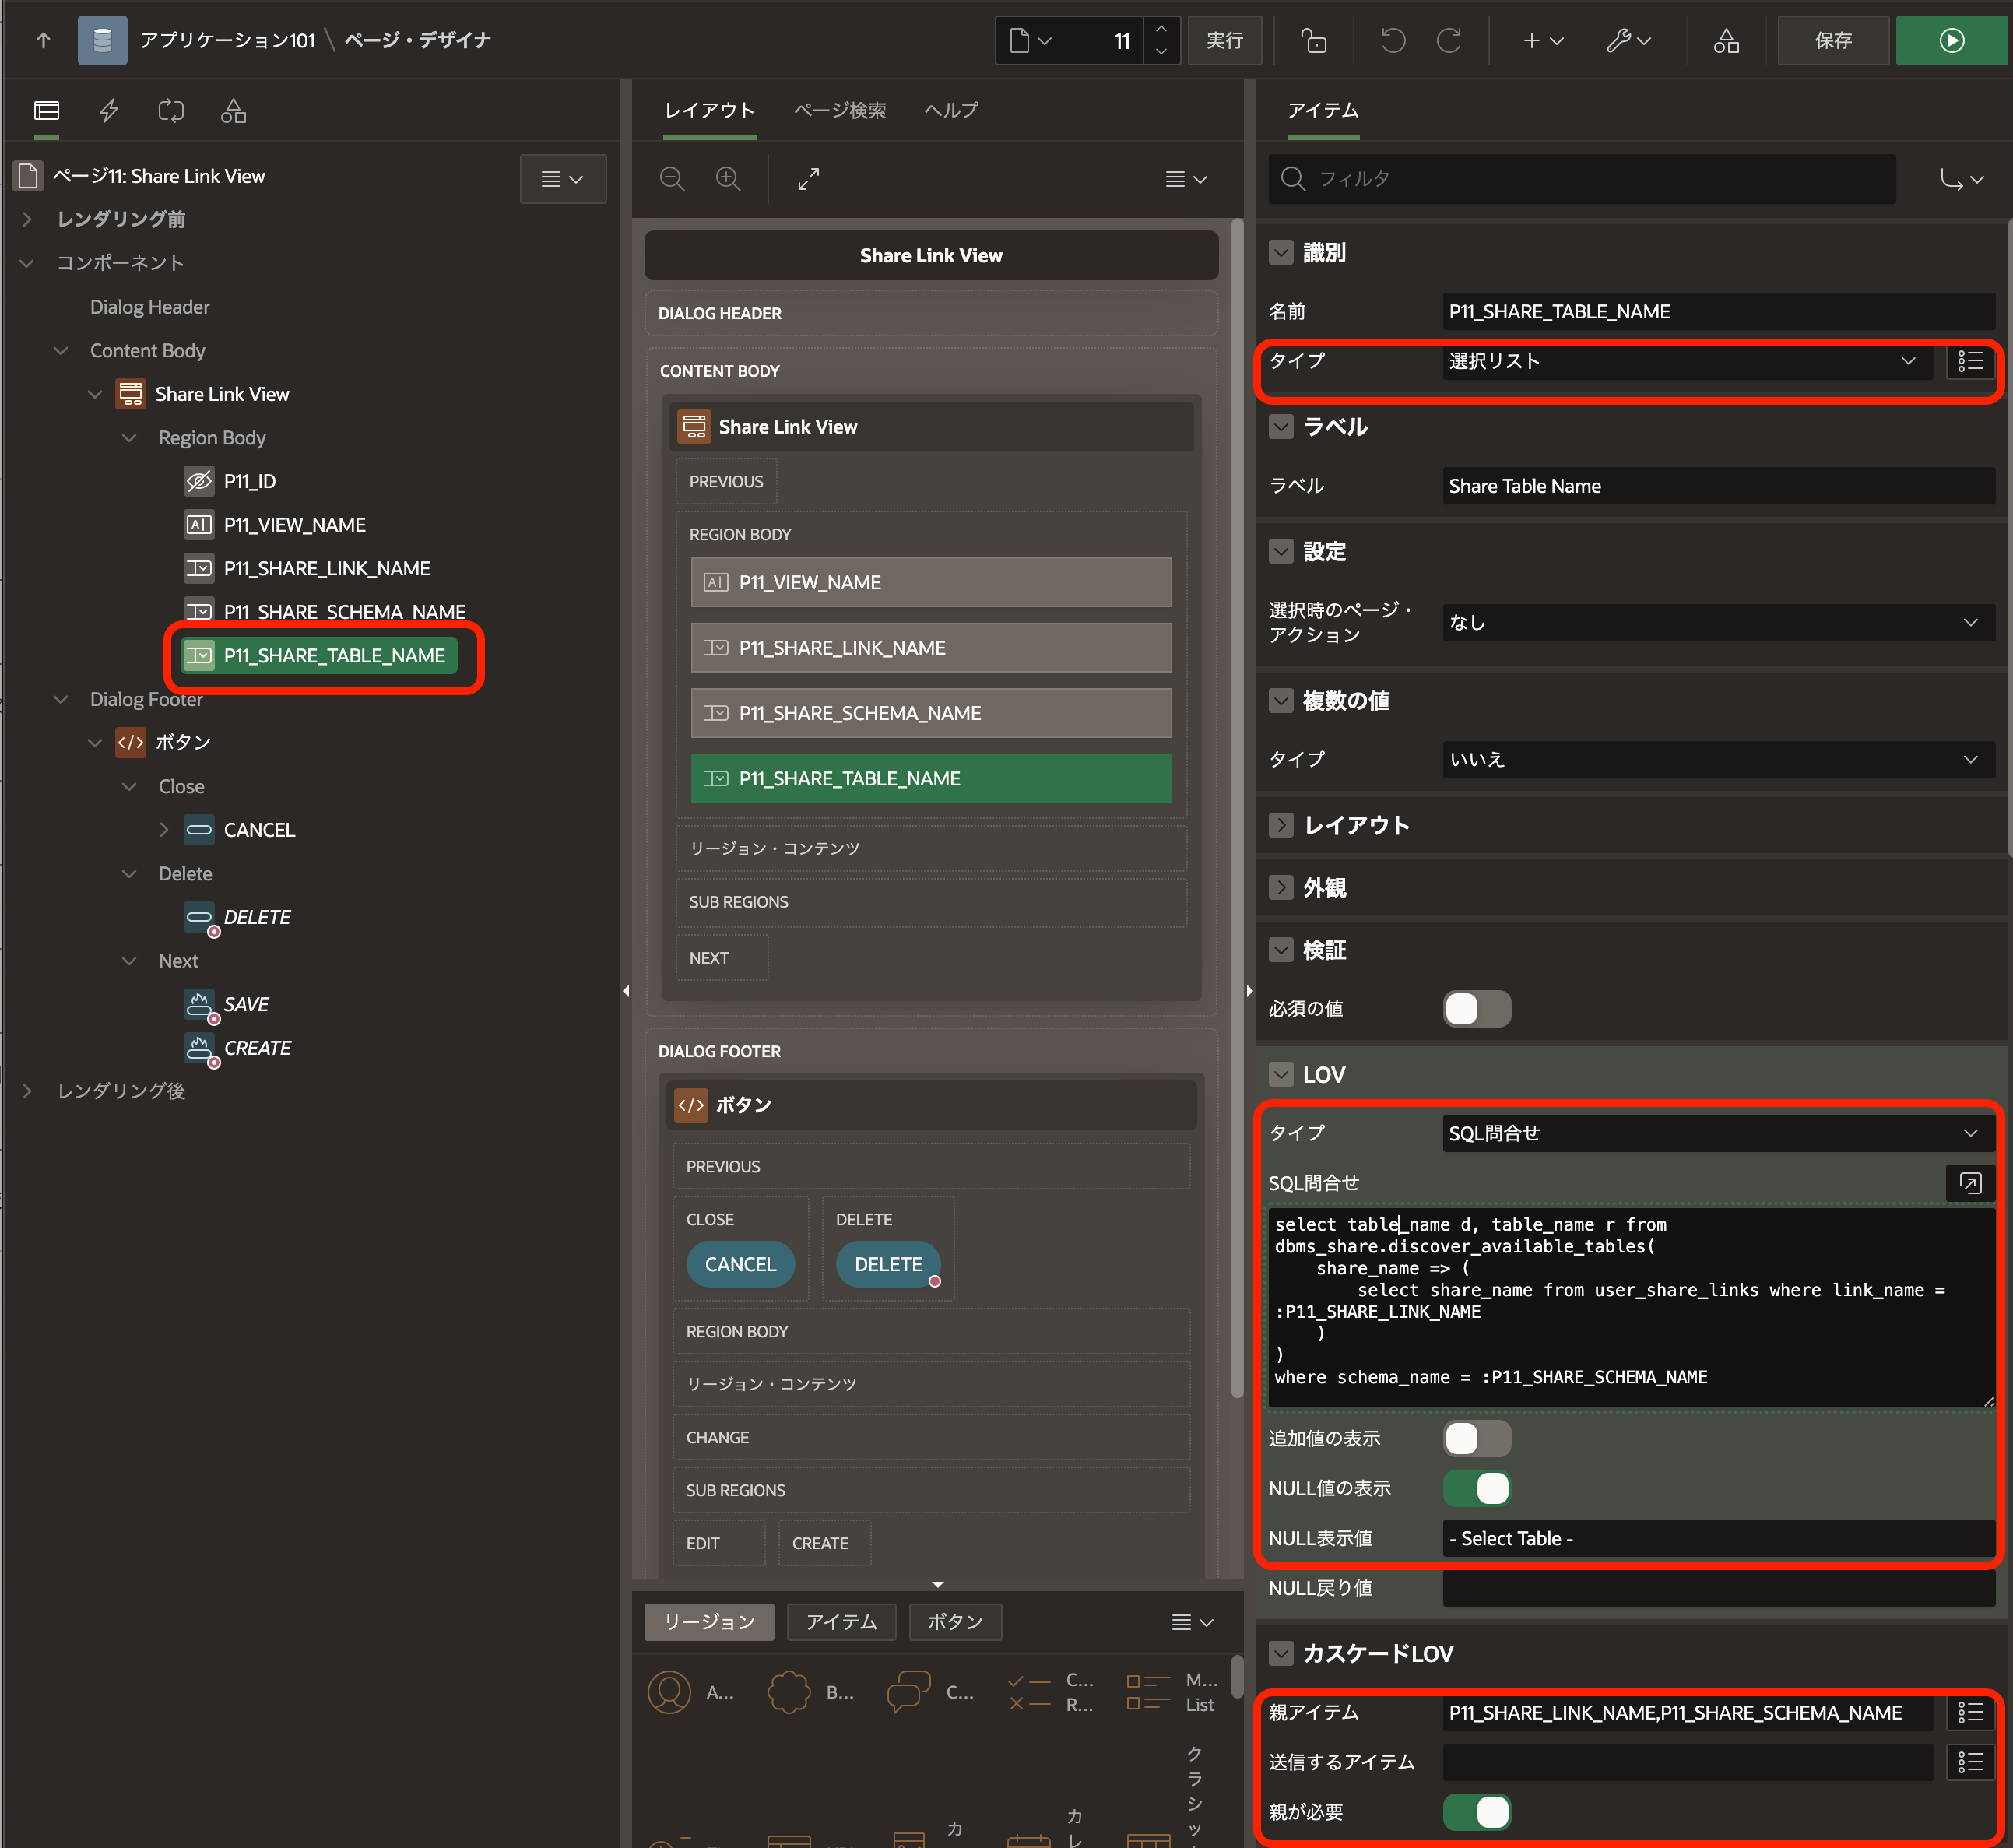
Task: Switch to the Dynamic Actions lightning tab
Action: 109,110
